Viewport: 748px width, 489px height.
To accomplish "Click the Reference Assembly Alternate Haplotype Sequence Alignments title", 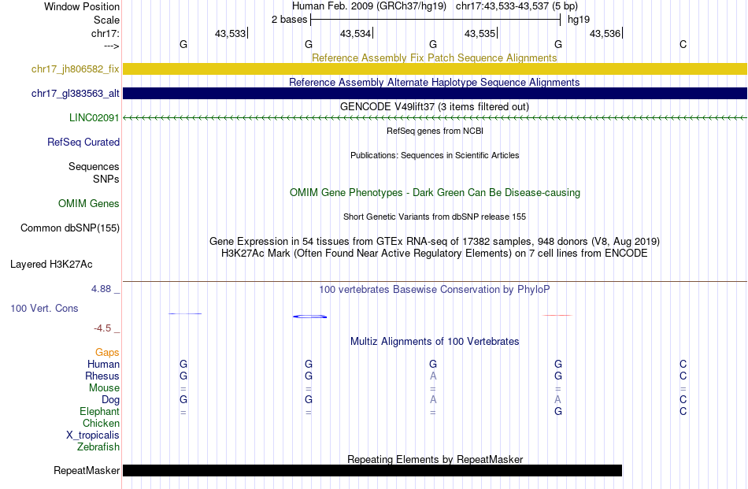I will coord(435,82).
